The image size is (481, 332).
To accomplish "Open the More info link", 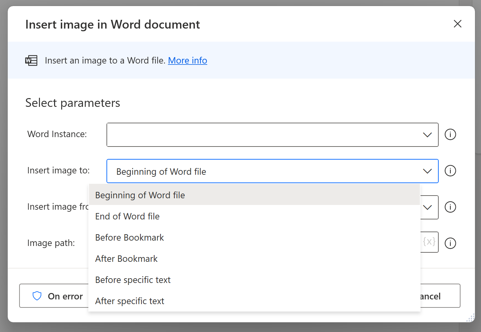I will 187,60.
